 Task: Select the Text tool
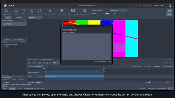[24, 12]
